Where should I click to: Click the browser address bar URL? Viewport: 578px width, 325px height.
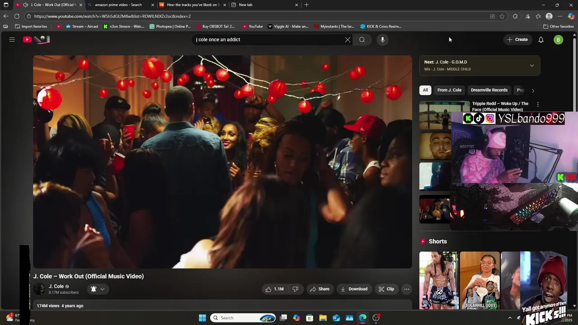point(112,16)
